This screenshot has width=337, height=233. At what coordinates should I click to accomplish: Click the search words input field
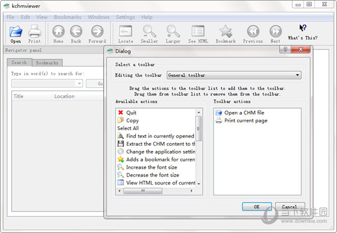coord(44,83)
